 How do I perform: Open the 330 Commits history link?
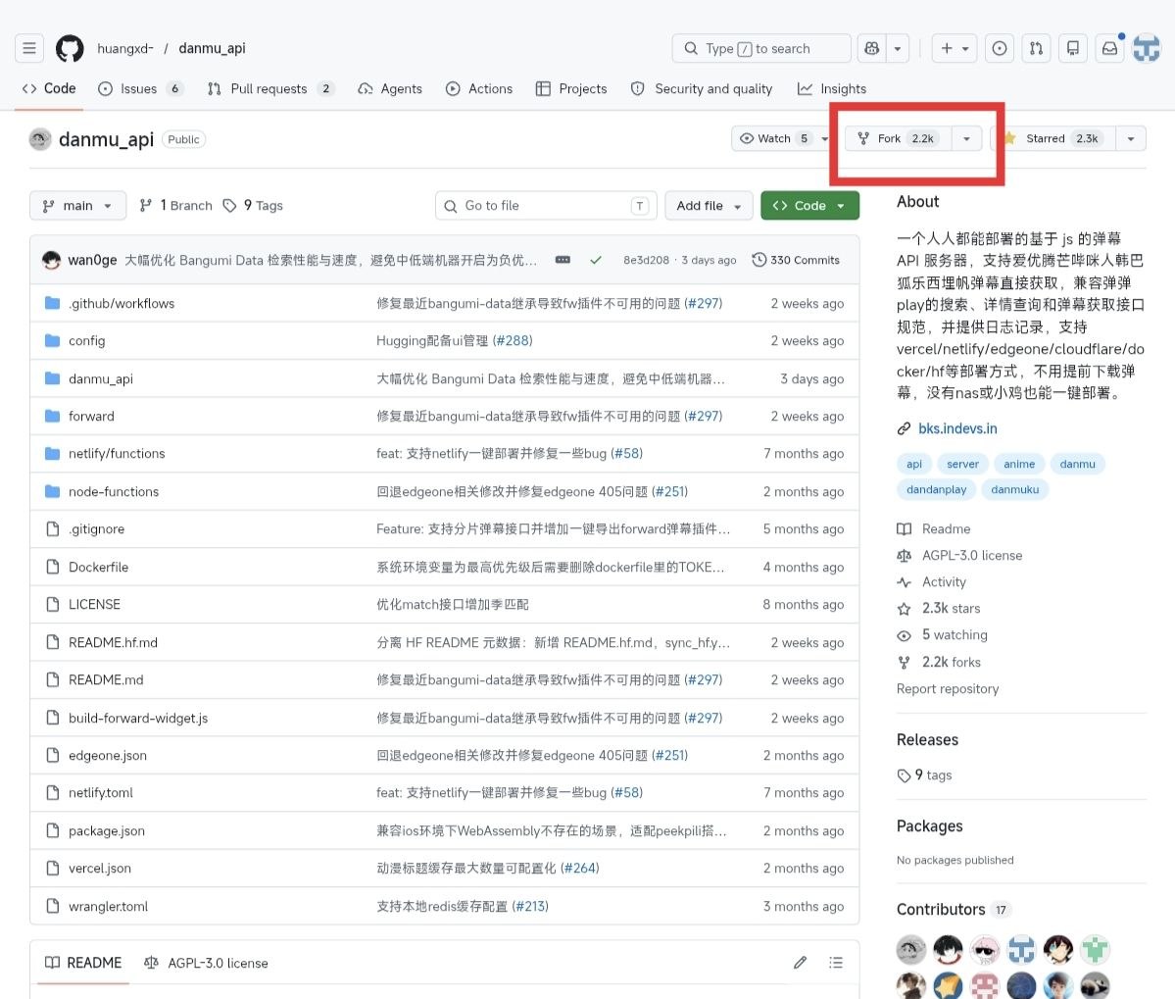796,260
